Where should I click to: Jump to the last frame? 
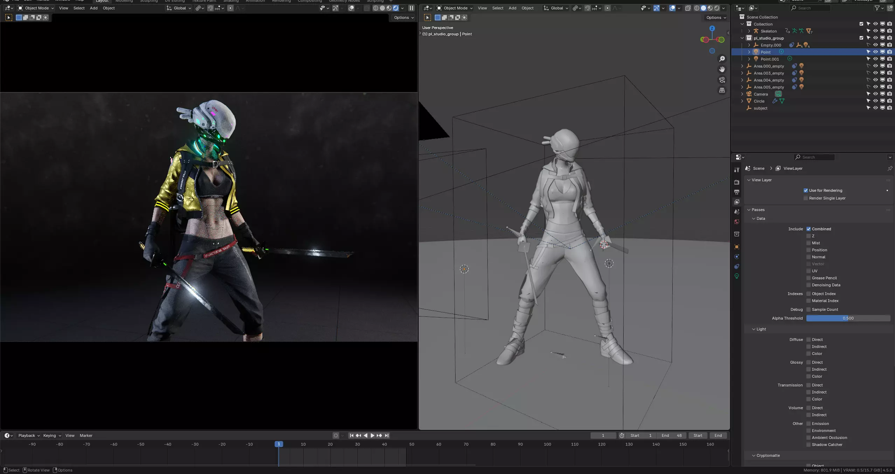point(387,435)
